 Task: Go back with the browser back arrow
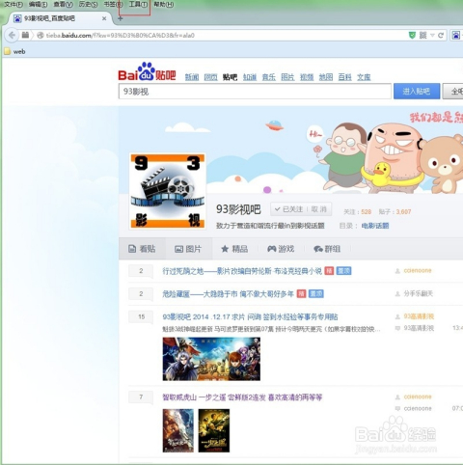point(12,35)
